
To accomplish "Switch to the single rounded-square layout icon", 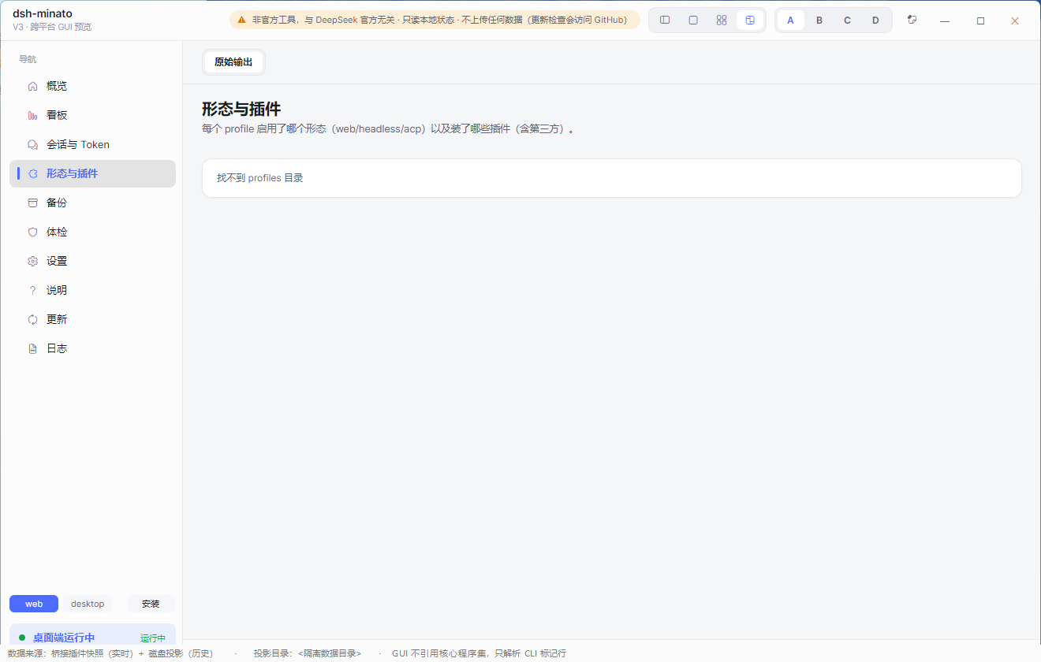I will tap(693, 20).
